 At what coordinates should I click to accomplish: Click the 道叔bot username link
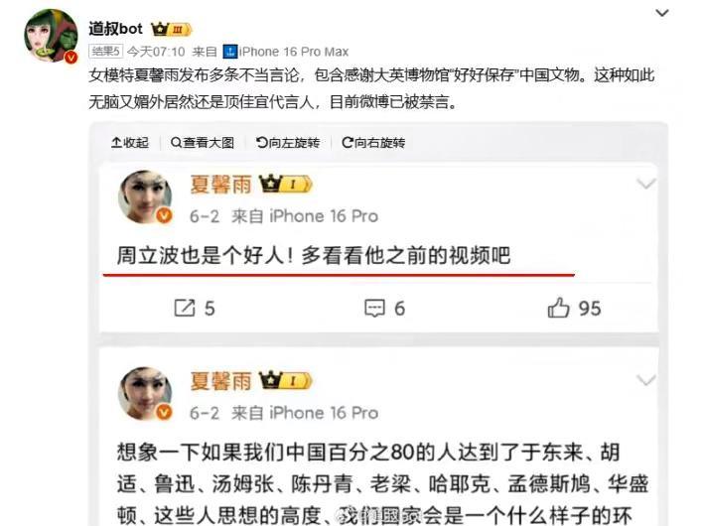coord(115,29)
